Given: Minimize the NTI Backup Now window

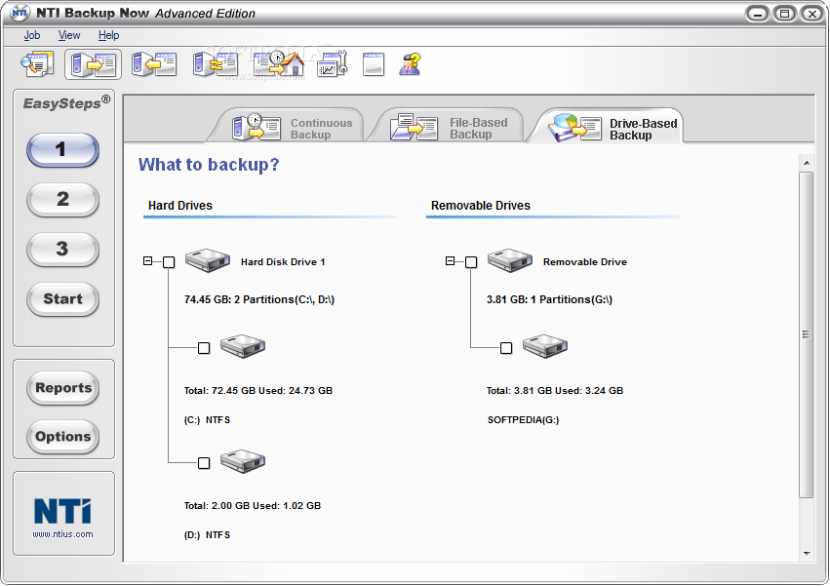Looking at the screenshot, I should click(758, 14).
